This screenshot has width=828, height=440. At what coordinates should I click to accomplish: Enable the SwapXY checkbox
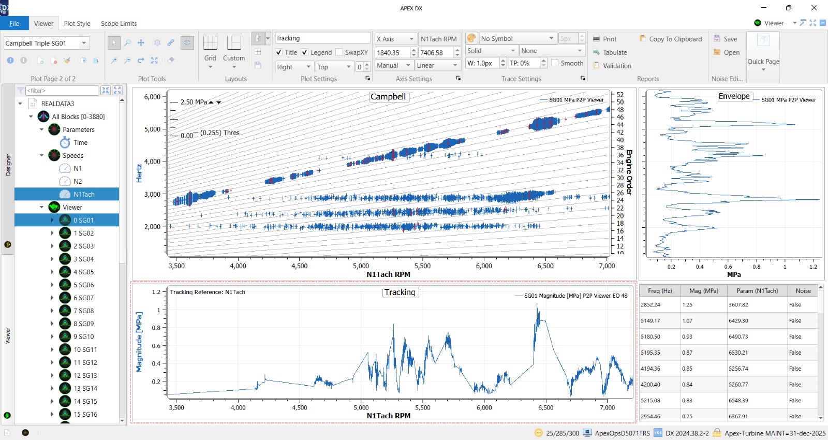339,52
